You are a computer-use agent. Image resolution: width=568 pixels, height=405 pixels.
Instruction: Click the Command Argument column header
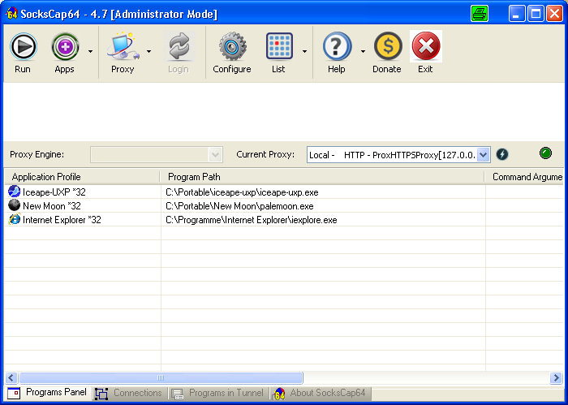(524, 177)
